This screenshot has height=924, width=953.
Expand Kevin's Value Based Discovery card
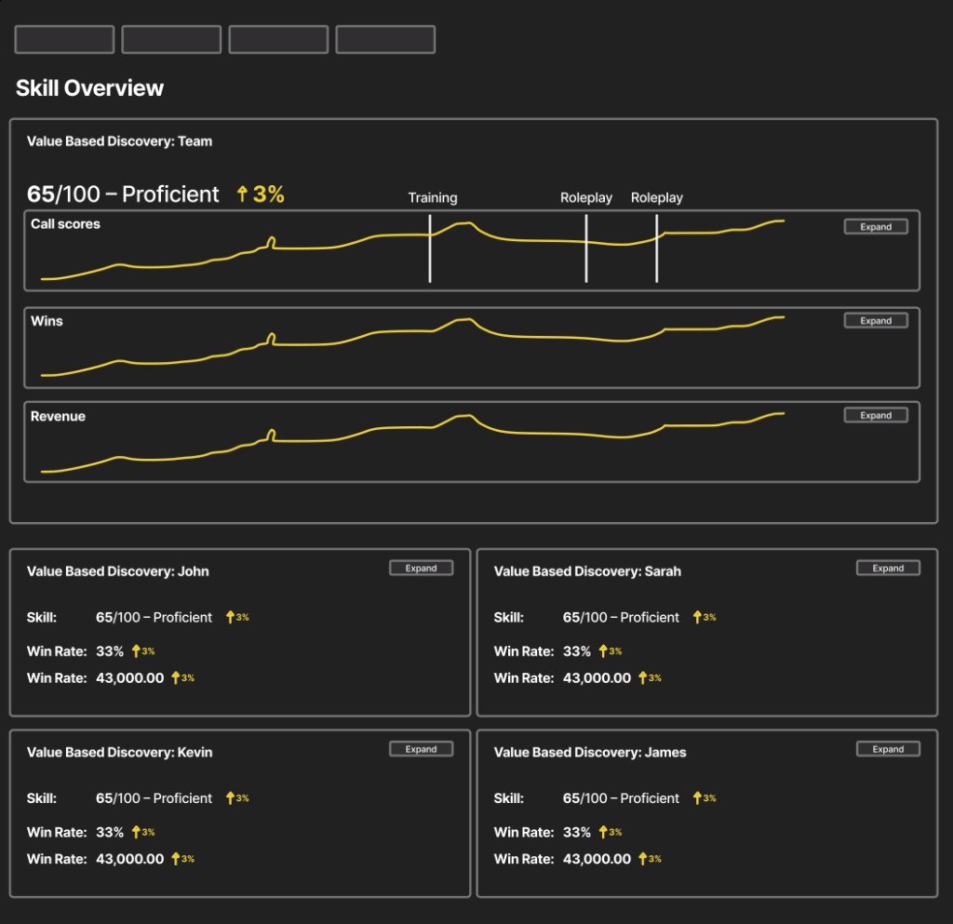[422, 749]
